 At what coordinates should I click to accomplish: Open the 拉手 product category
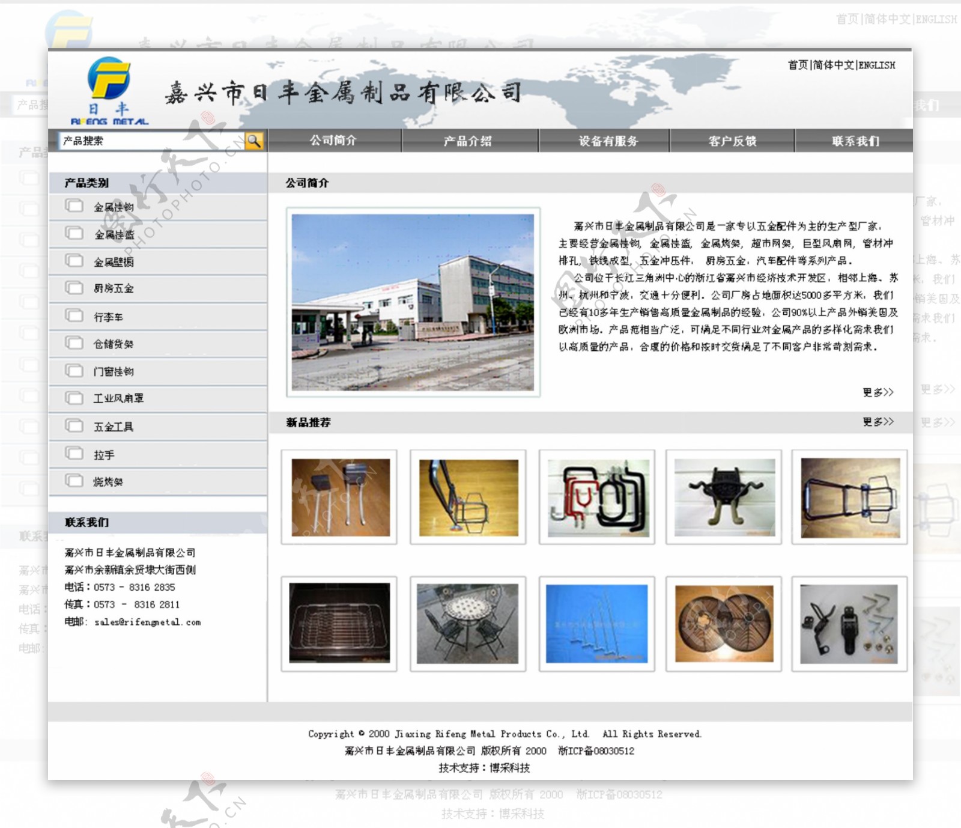coord(104,455)
